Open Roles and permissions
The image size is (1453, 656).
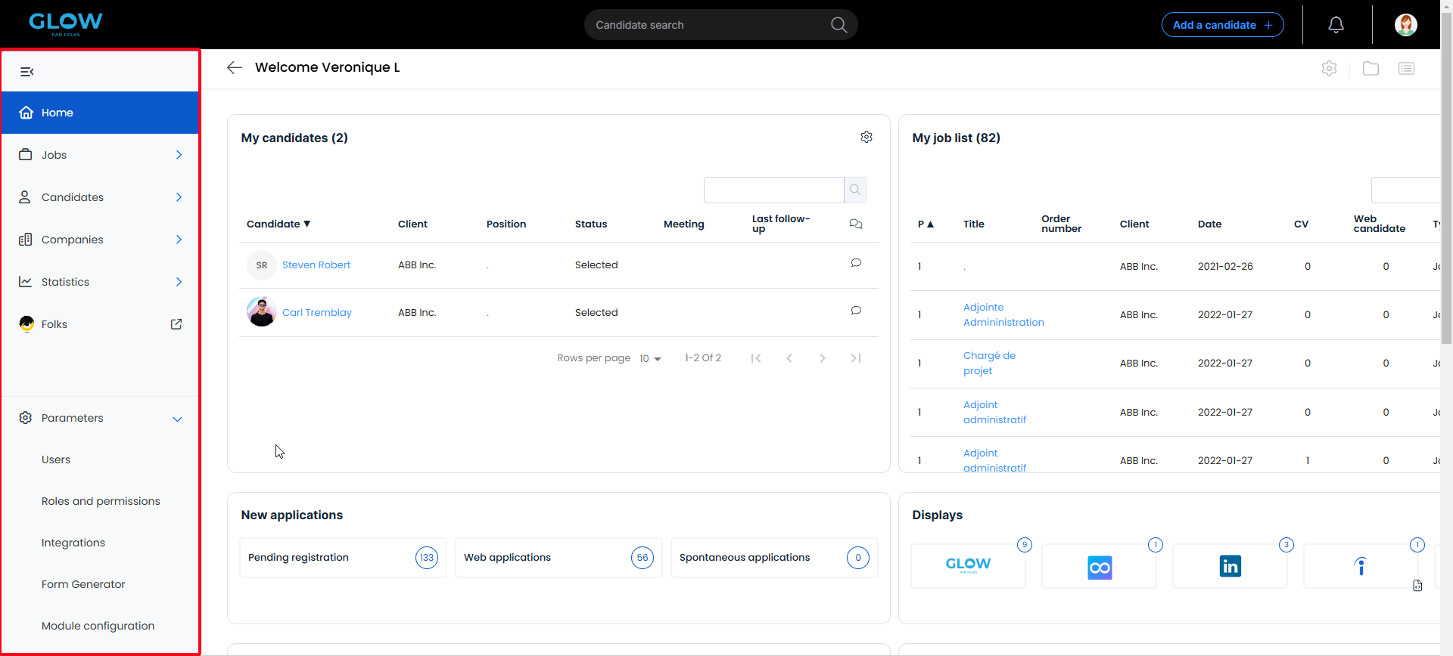pyautogui.click(x=101, y=501)
